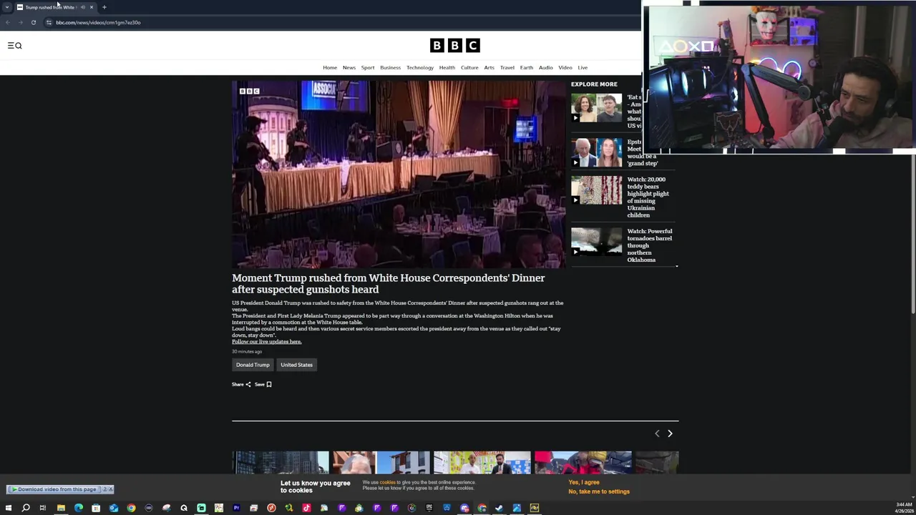Reload the page in the browser

click(33, 22)
